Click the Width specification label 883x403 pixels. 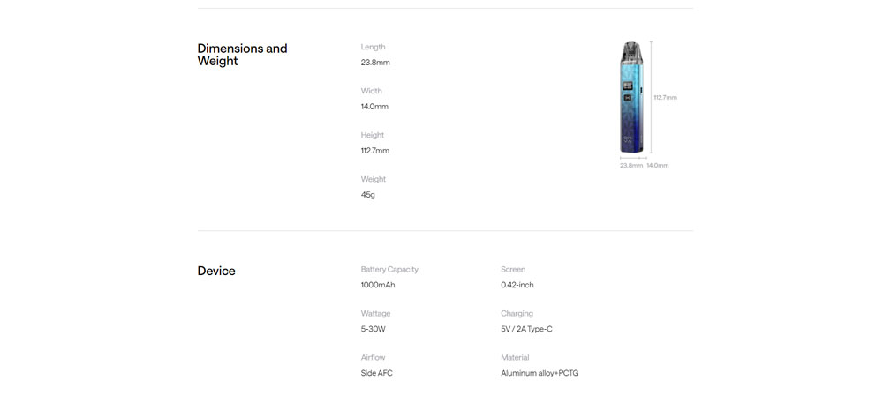(x=371, y=91)
